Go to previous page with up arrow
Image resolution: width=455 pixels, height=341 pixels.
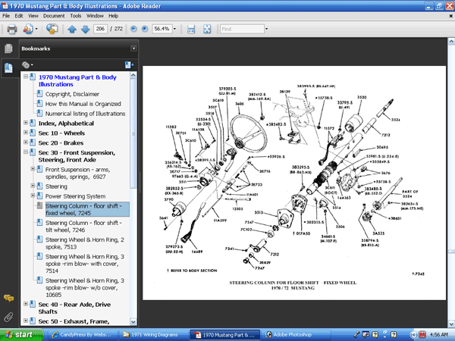point(72,29)
